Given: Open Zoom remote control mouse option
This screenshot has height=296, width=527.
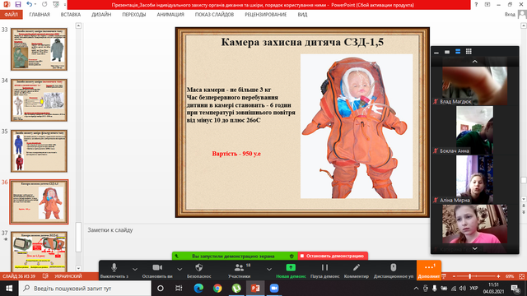Looking at the screenshot, I should pyautogui.click(x=394, y=271).
